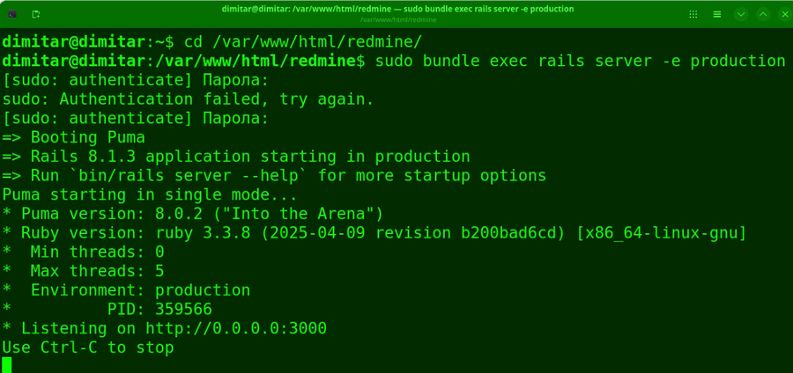Click the 'Min threads: 0' line

click(83, 252)
